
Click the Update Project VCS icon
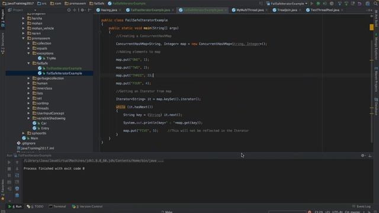click(x=339, y=4)
